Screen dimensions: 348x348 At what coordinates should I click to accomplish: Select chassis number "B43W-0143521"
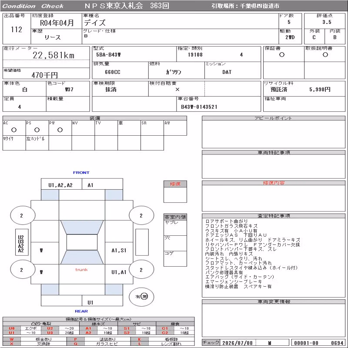199,107
